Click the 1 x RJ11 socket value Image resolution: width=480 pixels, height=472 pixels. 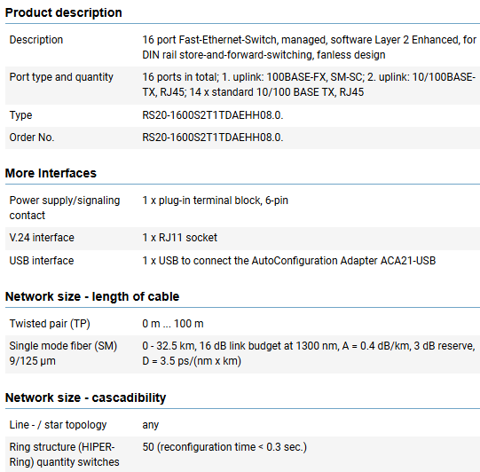click(x=180, y=238)
